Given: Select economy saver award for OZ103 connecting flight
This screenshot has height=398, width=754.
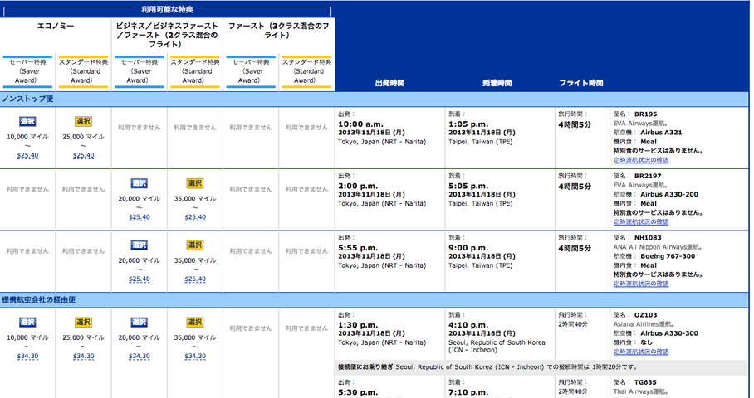Looking at the screenshot, I should [27, 323].
